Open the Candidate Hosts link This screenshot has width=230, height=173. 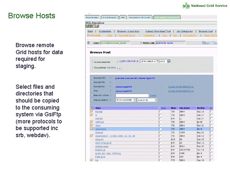click(127, 36)
